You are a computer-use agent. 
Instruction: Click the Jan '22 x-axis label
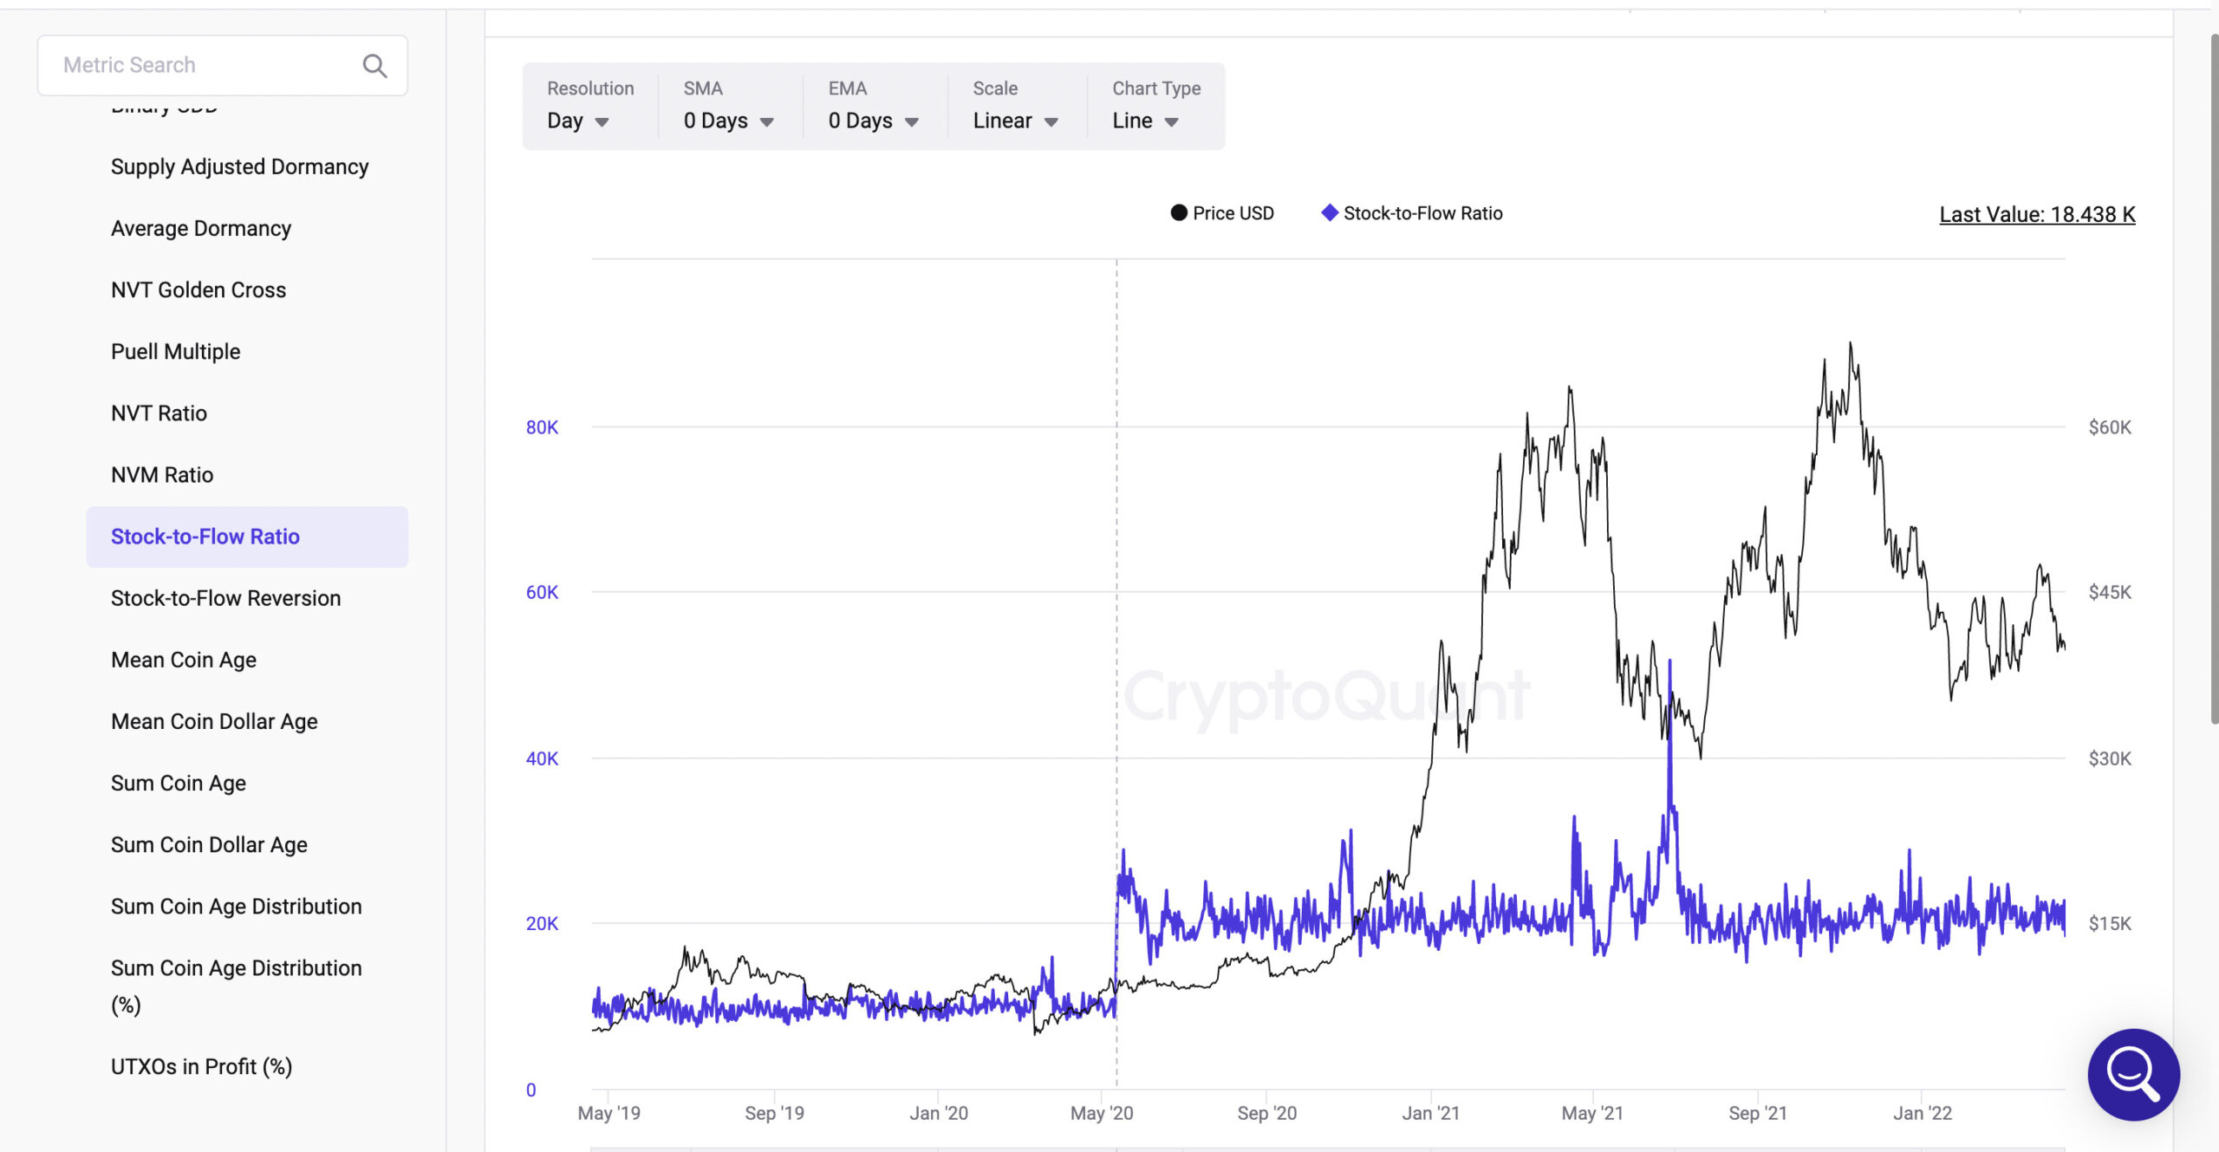click(x=1922, y=1113)
